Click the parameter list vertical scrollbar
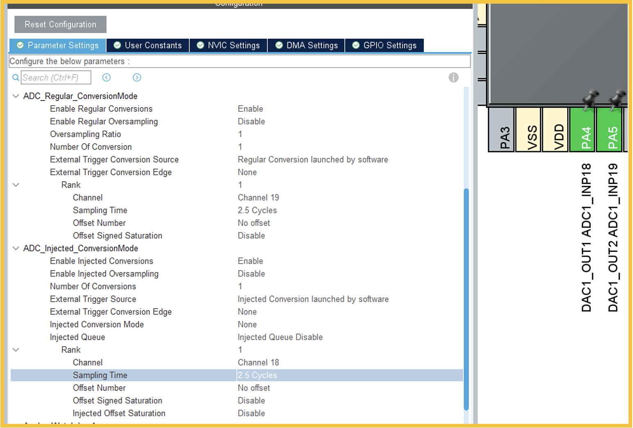The width and height of the screenshot is (633, 428). [466, 299]
